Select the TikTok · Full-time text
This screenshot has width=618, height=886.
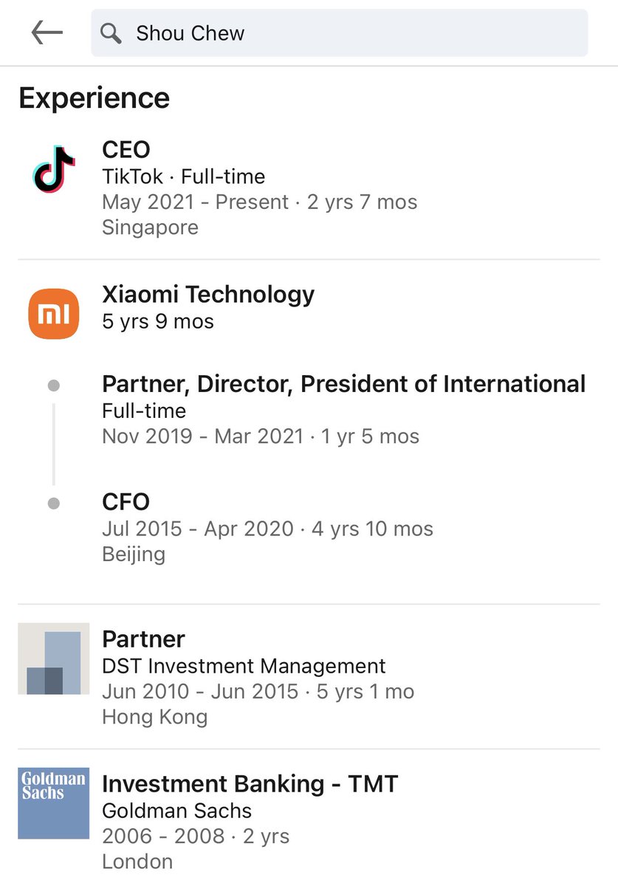(183, 177)
